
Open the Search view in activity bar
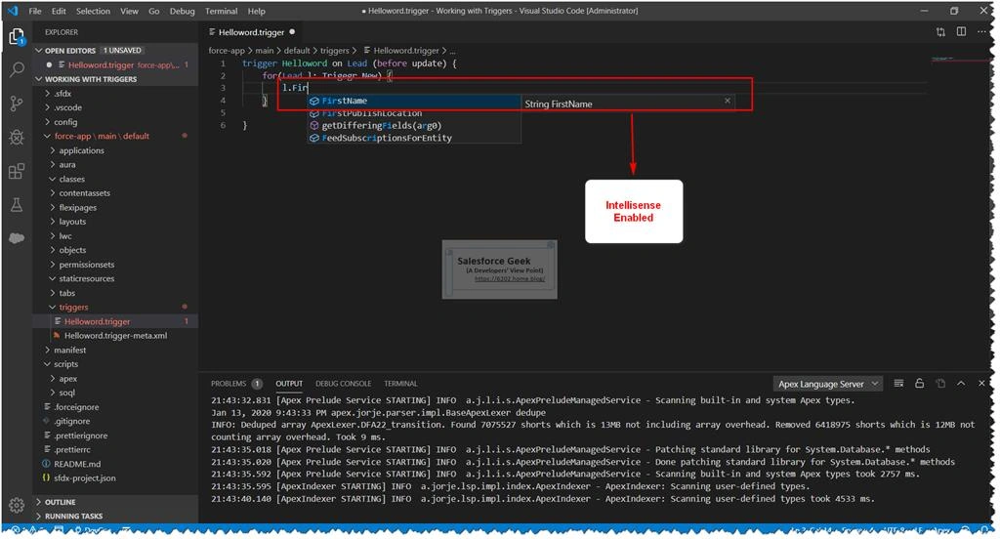click(x=17, y=69)
